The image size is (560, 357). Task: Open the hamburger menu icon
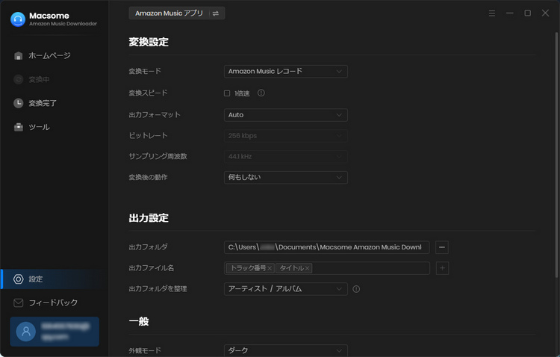[x=492, y=13]
